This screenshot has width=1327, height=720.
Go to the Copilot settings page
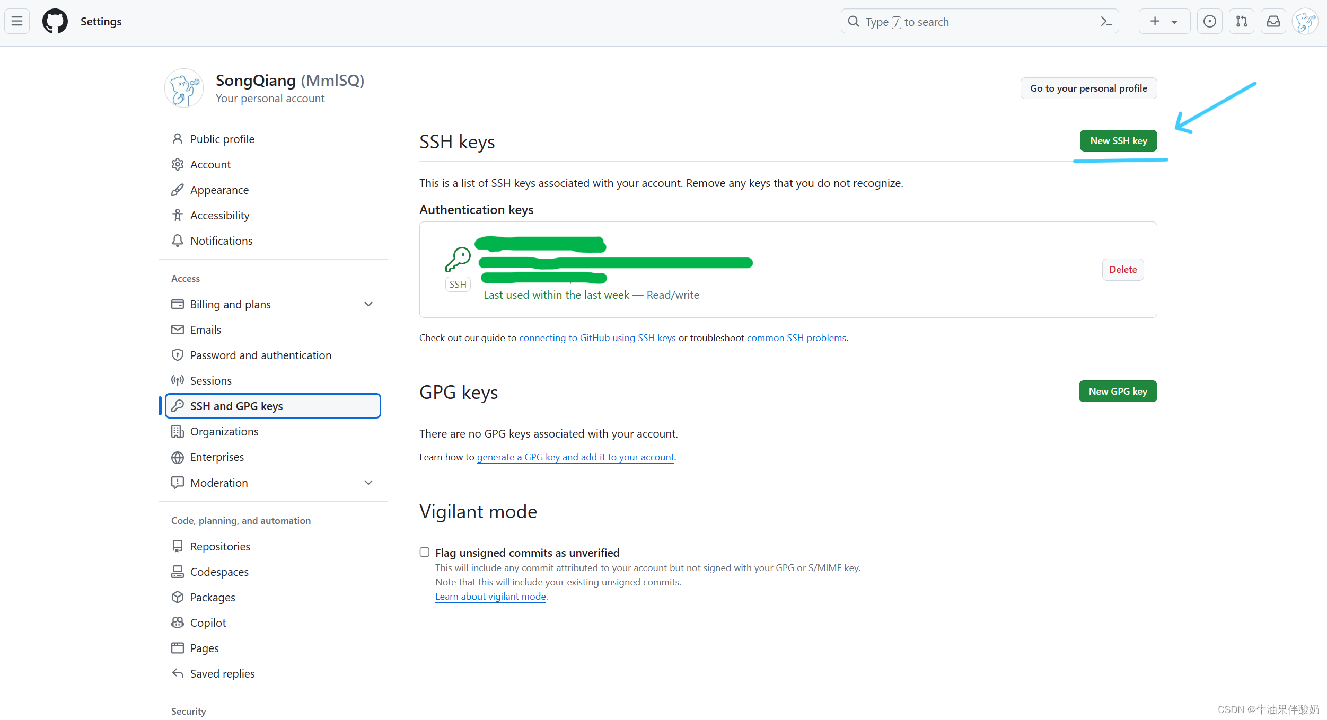[208, 623]
